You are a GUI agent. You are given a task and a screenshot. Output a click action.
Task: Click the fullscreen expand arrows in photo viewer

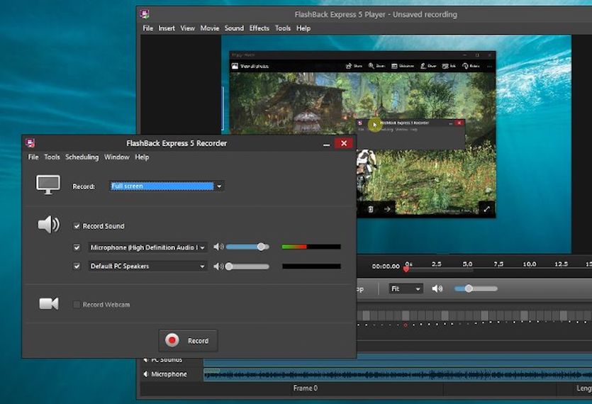[486, 209]
